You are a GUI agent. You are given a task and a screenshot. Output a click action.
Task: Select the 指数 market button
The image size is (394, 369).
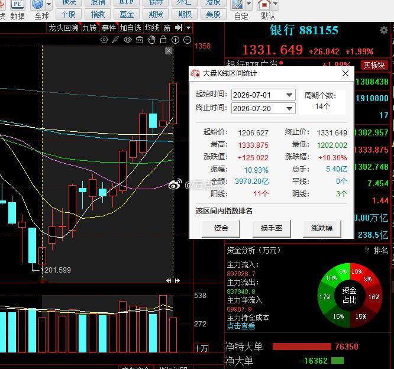pos(98,14)
